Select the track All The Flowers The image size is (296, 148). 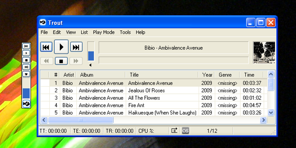pos(144,98)
